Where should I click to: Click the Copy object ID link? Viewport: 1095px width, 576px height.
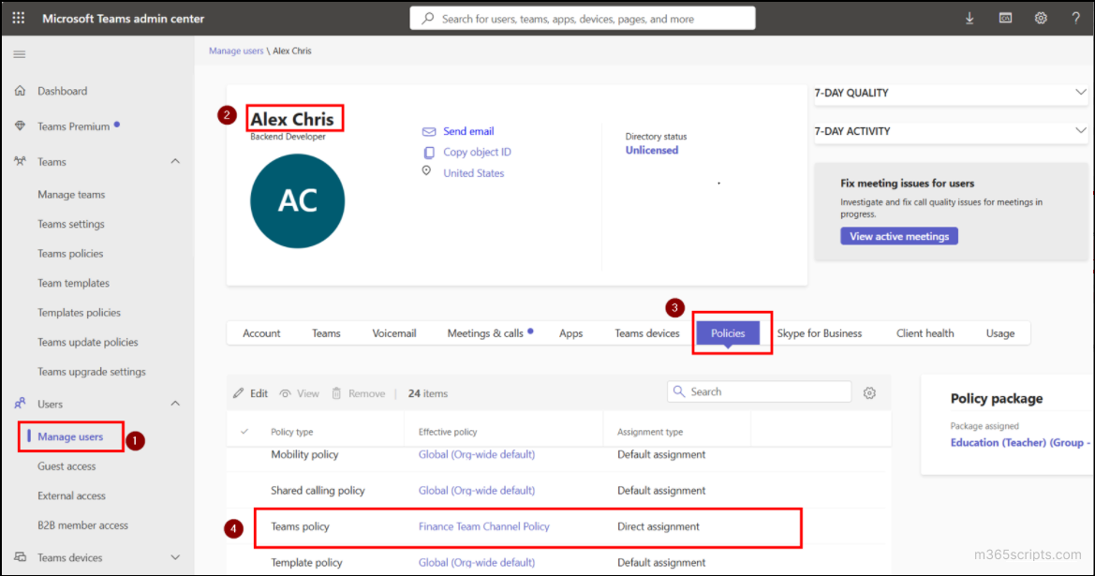[477, 153]
